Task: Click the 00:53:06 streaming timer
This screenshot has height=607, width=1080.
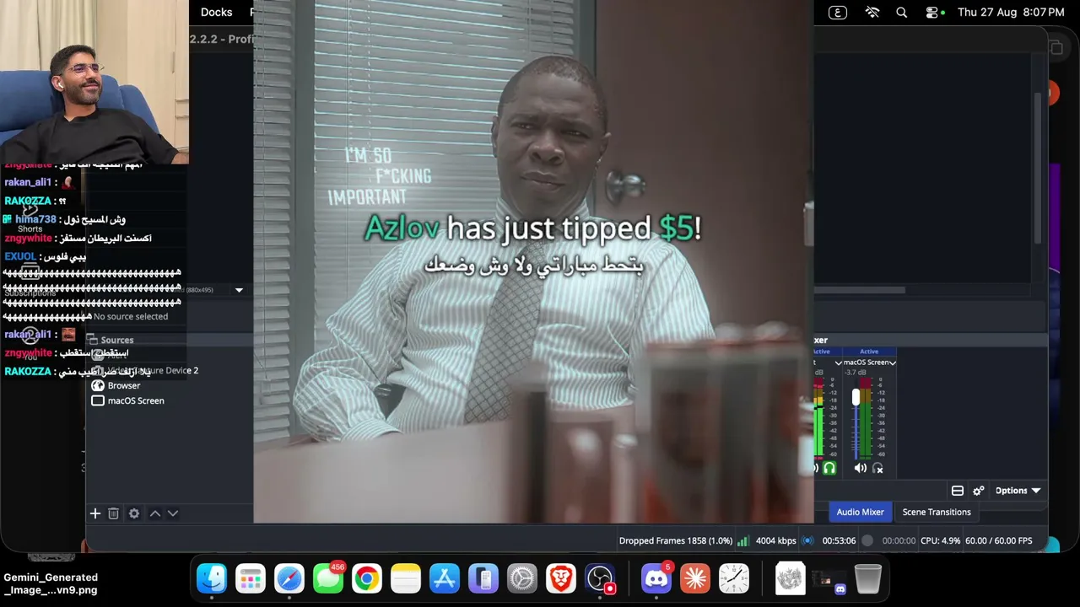Action: [x=839, y=541]
